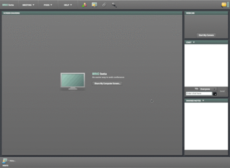Screen dimensions: 230x168
Task: Click Share My Computer Screen button
Action: pyautogui.click(x=107, y=83)
